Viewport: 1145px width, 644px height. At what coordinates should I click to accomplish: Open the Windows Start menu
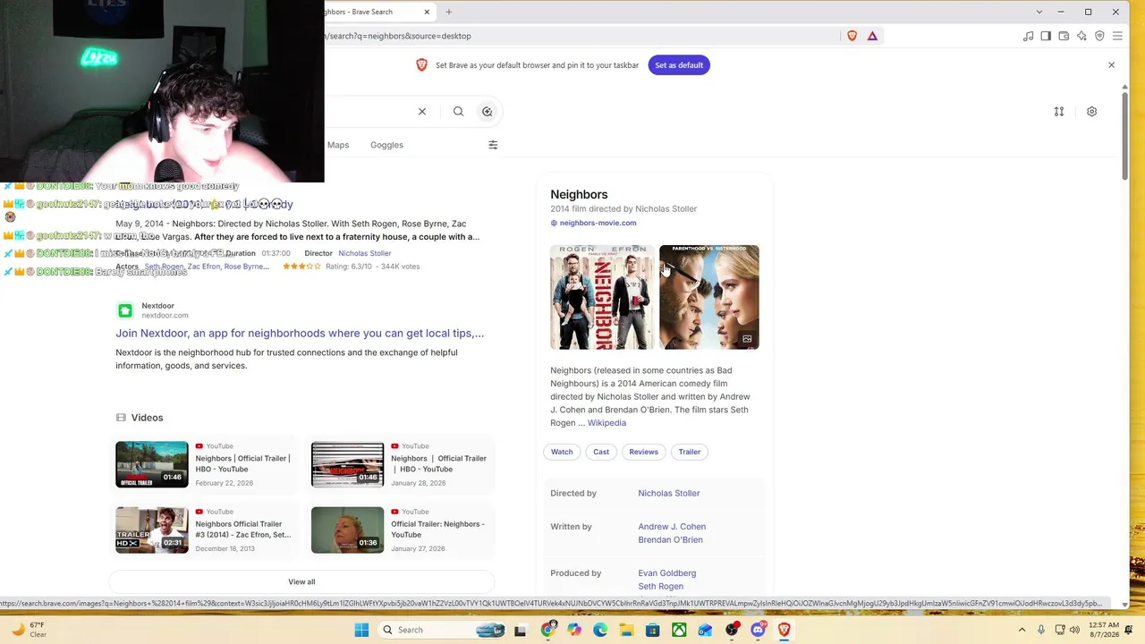(x=361, y=630)
